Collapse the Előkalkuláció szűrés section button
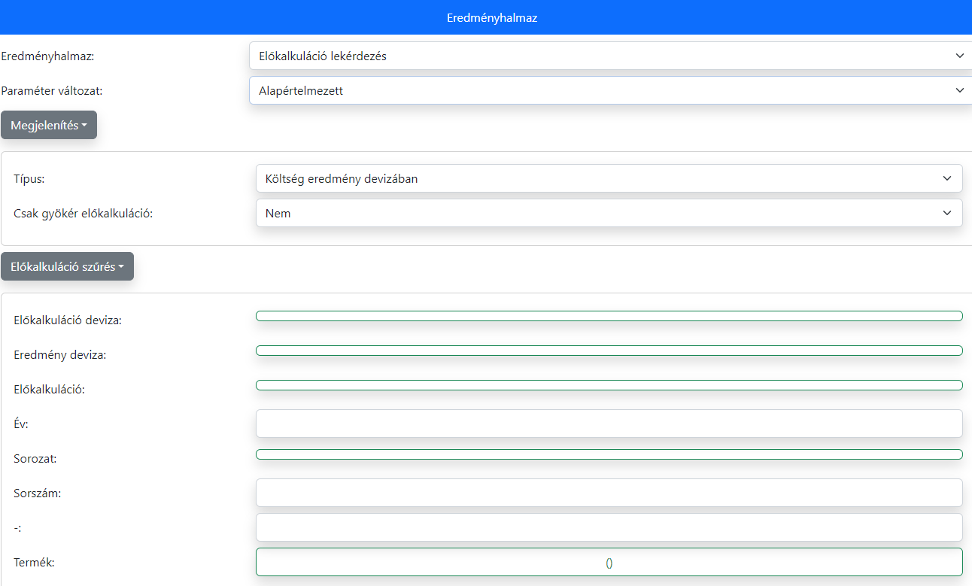Screen dimensions: 972x586 [x=67, y=266]
